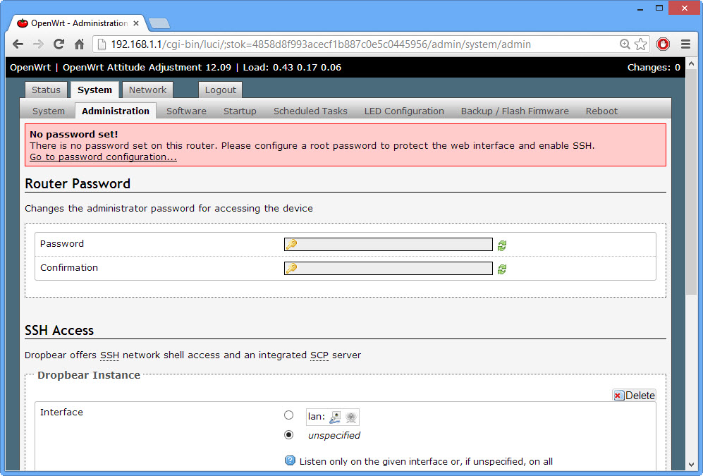Open the Startup sub-tab
The image size is (703, 476).
click(x=240, y=111)
